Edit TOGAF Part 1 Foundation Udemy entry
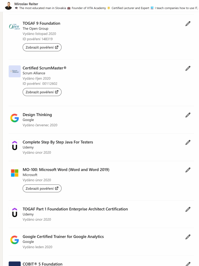Viewport: 199px width, 266px height. pyautogui.click(x=188, y=209)
